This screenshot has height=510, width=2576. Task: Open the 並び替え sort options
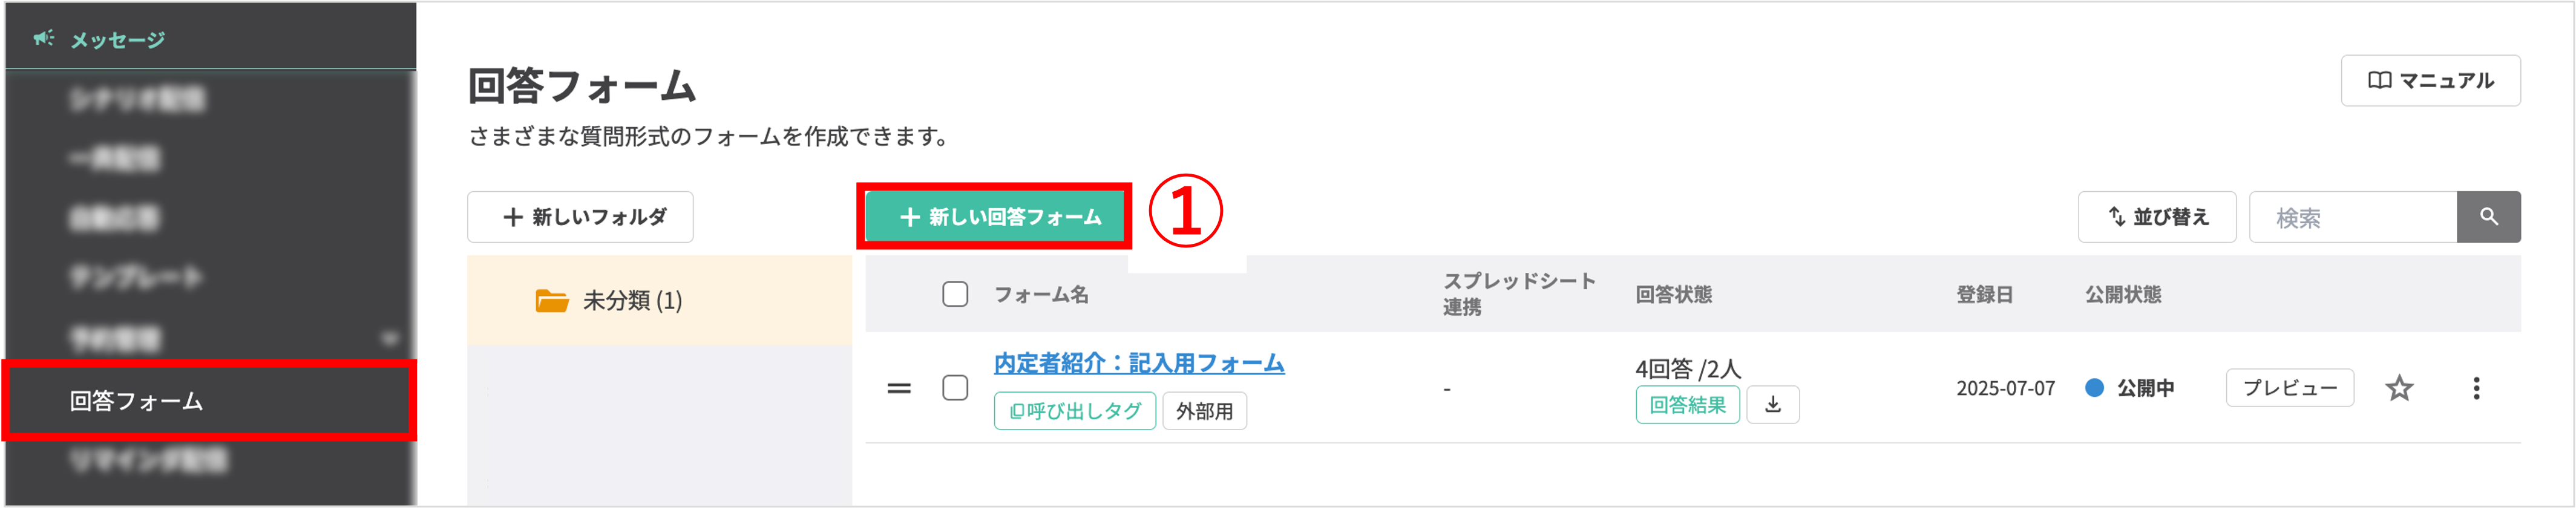click(x=2156, y=217)
